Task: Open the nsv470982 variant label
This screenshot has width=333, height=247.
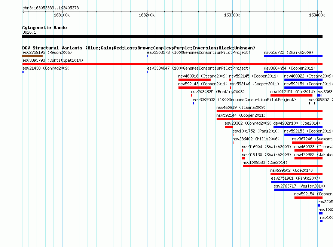Action: tap(314, 155)
